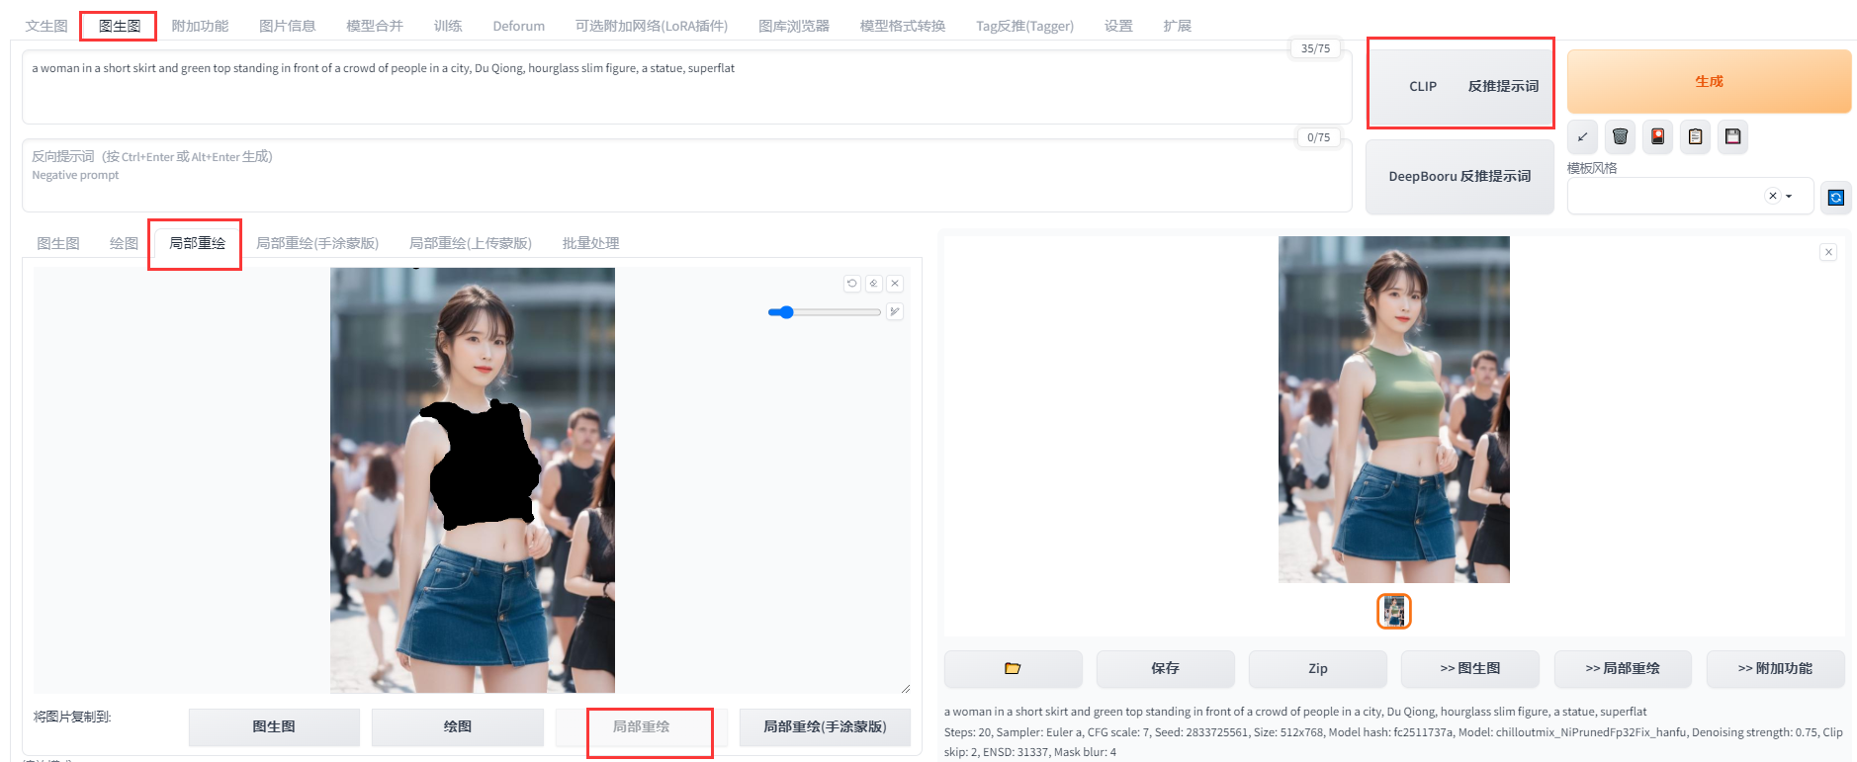
Task: Click the 35/75 token counter
Action: pyautogui.click(x=1315, y=48)
